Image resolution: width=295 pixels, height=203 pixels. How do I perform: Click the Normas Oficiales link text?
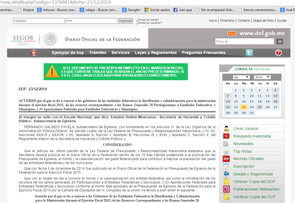point(248,159)
